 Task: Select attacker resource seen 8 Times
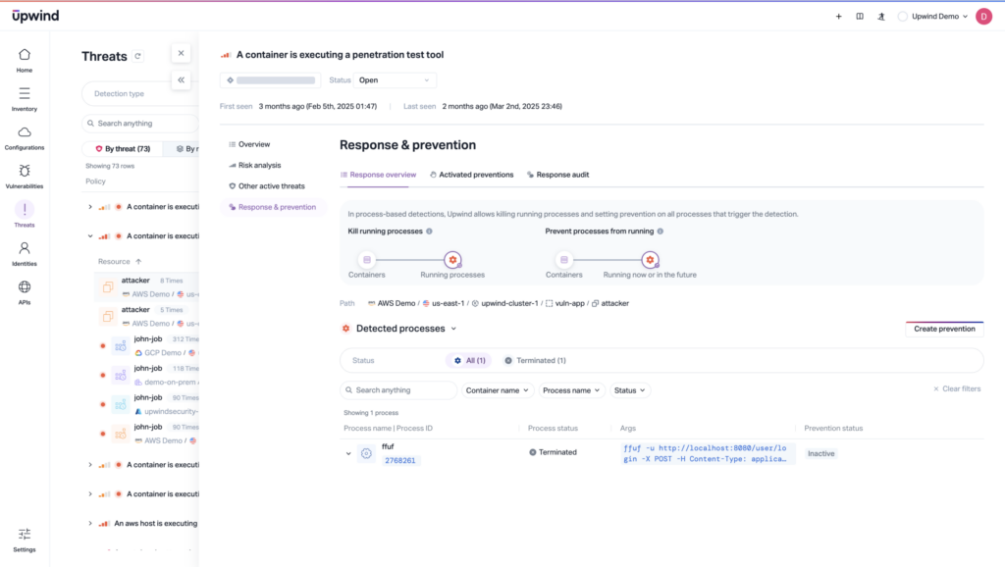[x=147, y=287]
